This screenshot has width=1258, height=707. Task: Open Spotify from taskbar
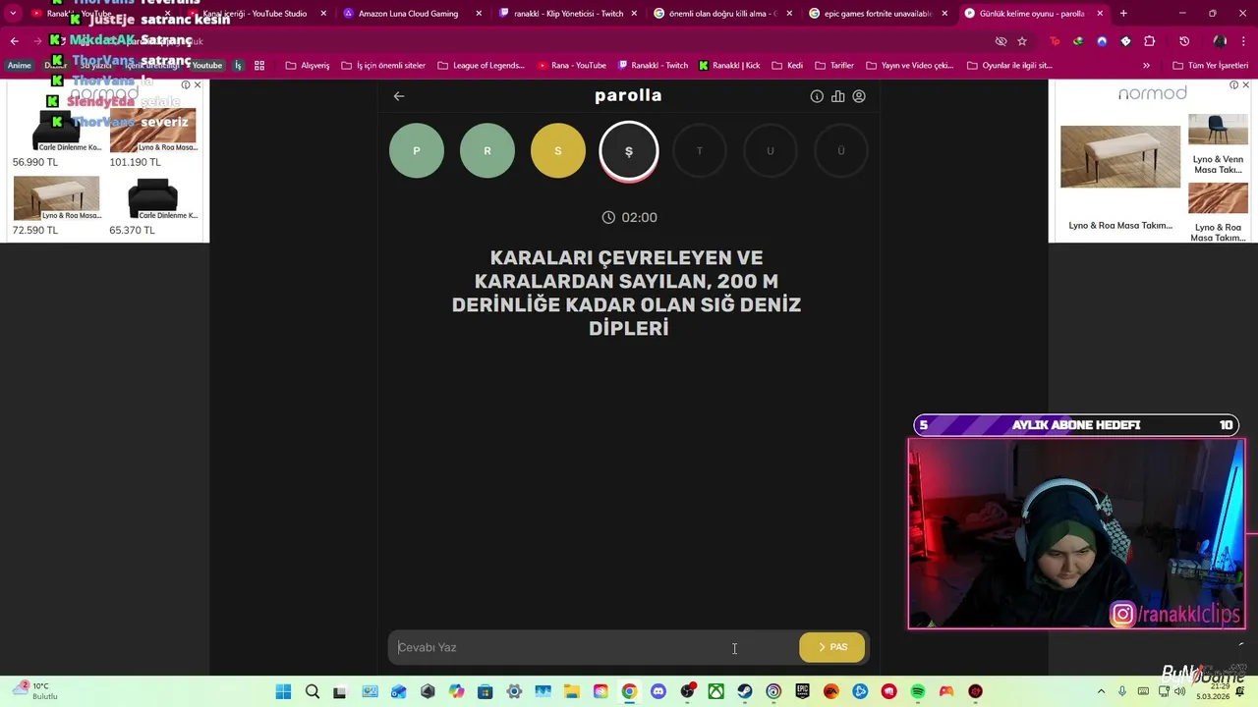(x=918, y=691)
